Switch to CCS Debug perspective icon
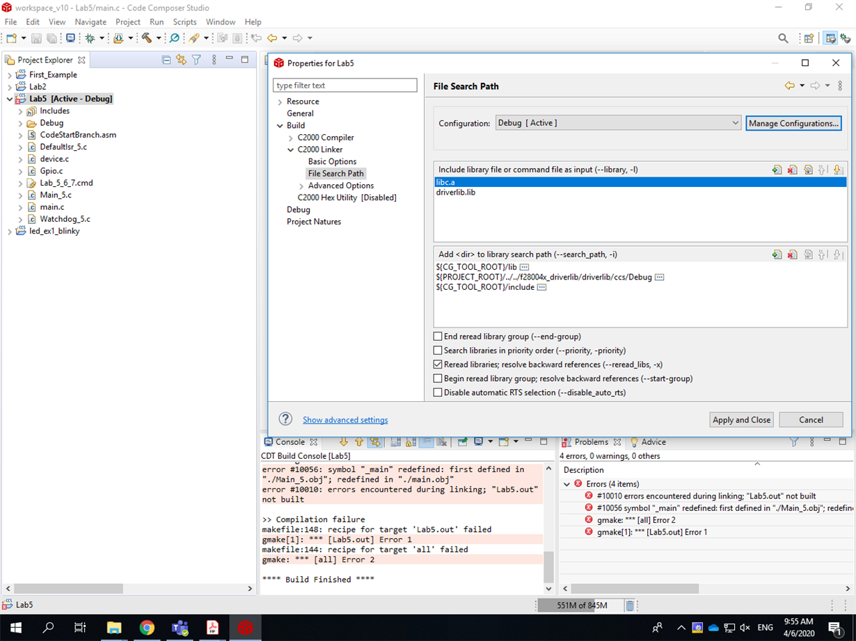Screen dimensions: 856x641 click(846, 38)
